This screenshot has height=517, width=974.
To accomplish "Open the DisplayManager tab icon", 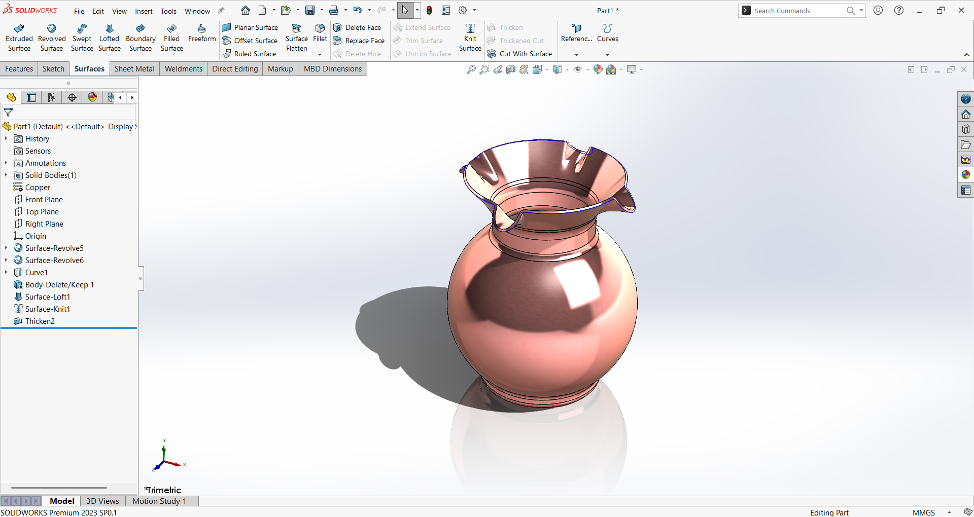I will point(92,97).
